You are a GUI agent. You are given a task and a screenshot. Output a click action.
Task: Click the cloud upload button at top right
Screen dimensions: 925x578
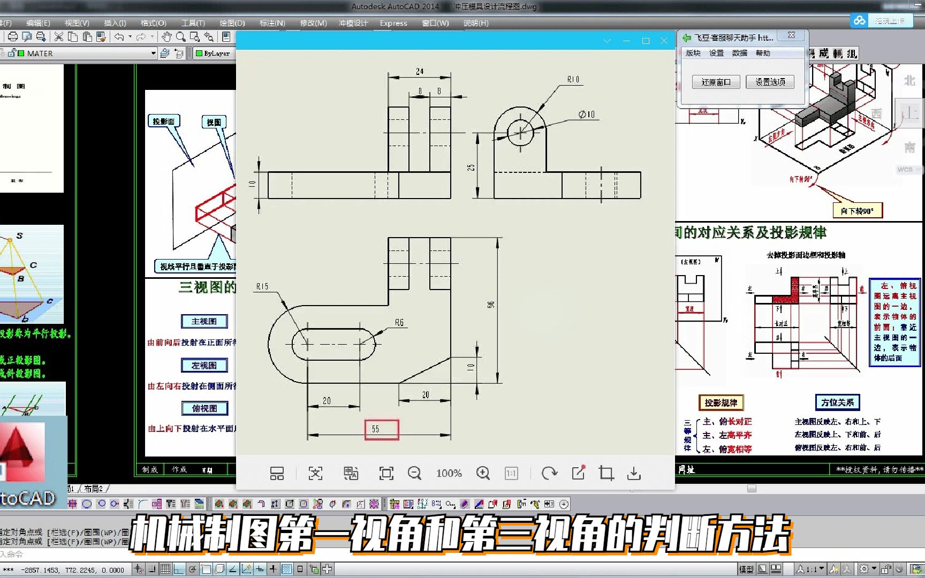tap(882, 20)
